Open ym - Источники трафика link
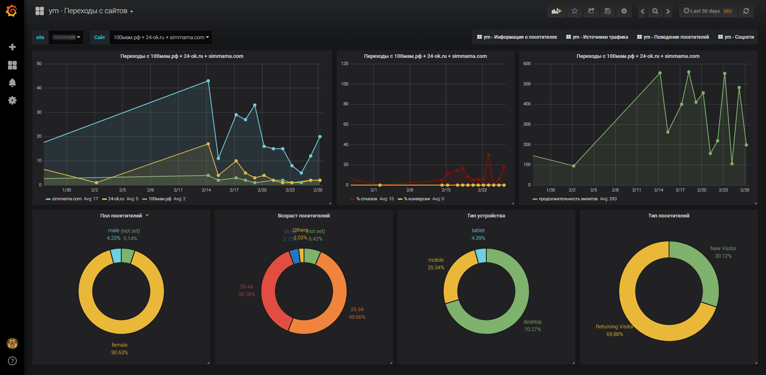766x375 pixels. point(597,37)
